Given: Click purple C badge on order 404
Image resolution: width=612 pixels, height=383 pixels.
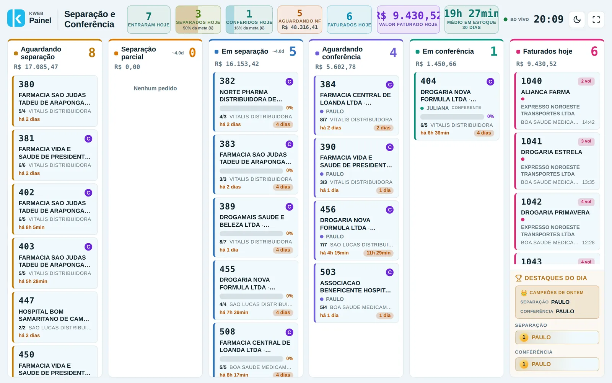Looking at the screenshot, I should pos(490,82).
